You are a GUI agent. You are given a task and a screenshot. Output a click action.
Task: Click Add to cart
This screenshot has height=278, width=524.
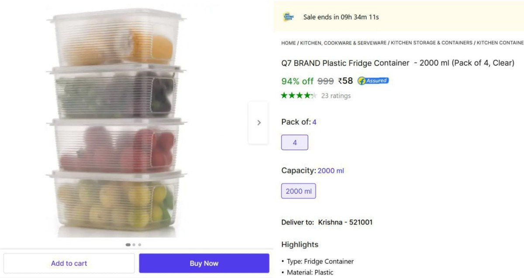69,263
